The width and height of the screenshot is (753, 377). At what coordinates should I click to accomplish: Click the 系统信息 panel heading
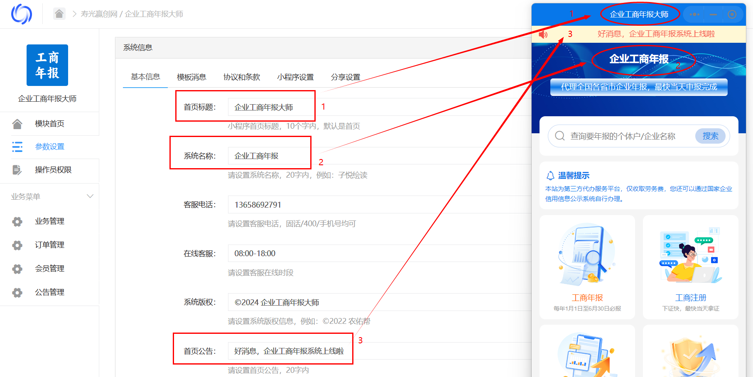(x=138, y=48)
